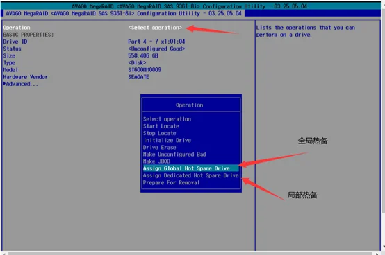Viewport: 385px width, 255px height.
Task: Select Assign Global Hot Spare Drive
Action: (190, 168)
